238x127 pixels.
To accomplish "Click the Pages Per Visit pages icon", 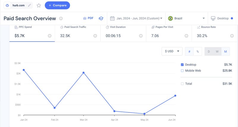I will coord(153,27).
